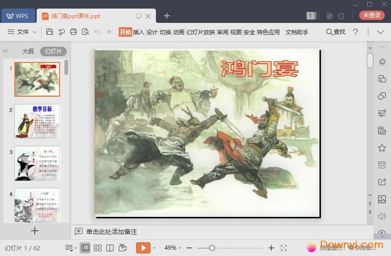Switch to the 设计 tab
This screenshot has width=391, height=256.
coord(152,32)
